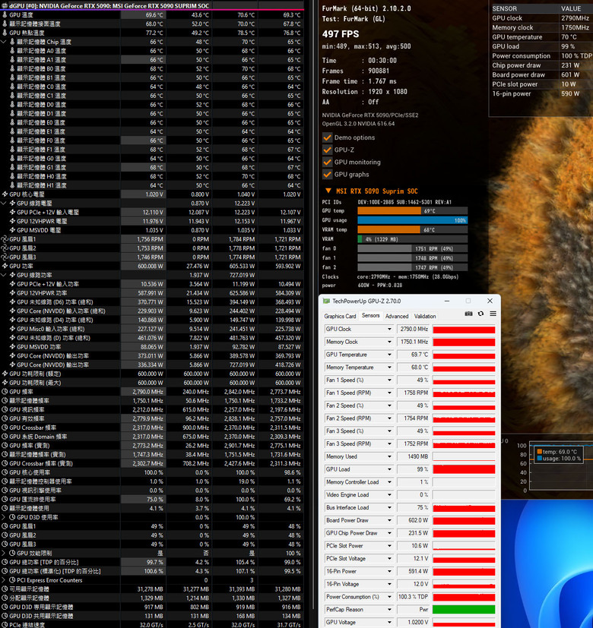
Task: Open the PerfCap Reason sensor dropdown
Action: [x=389, y=610]
